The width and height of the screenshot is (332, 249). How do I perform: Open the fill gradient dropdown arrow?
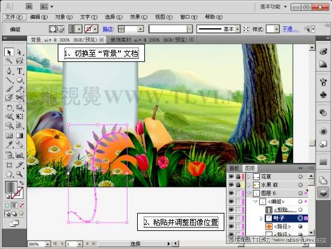[79, 29]
